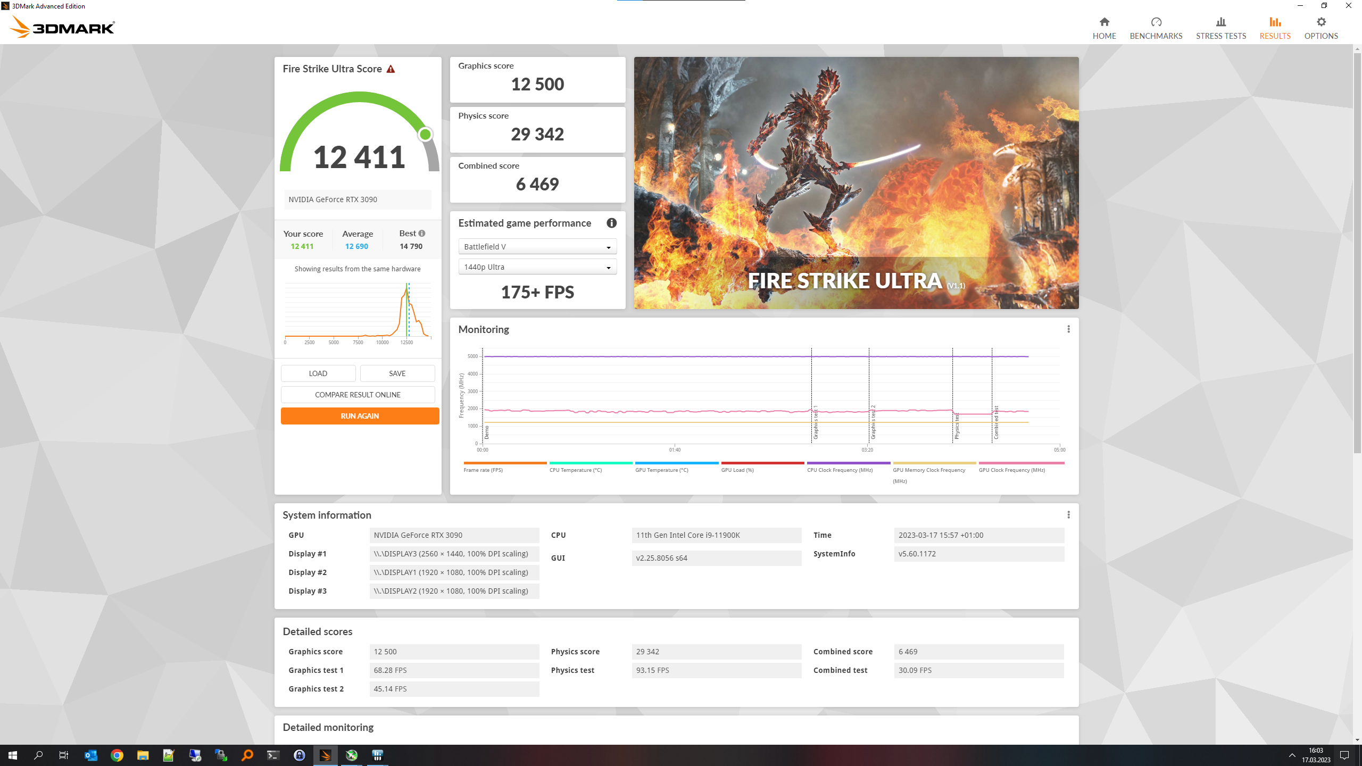Click the RUN AGAIN button
This screenshot has height=766, width=1362.
pyautogui.click(x=360, y=416)
